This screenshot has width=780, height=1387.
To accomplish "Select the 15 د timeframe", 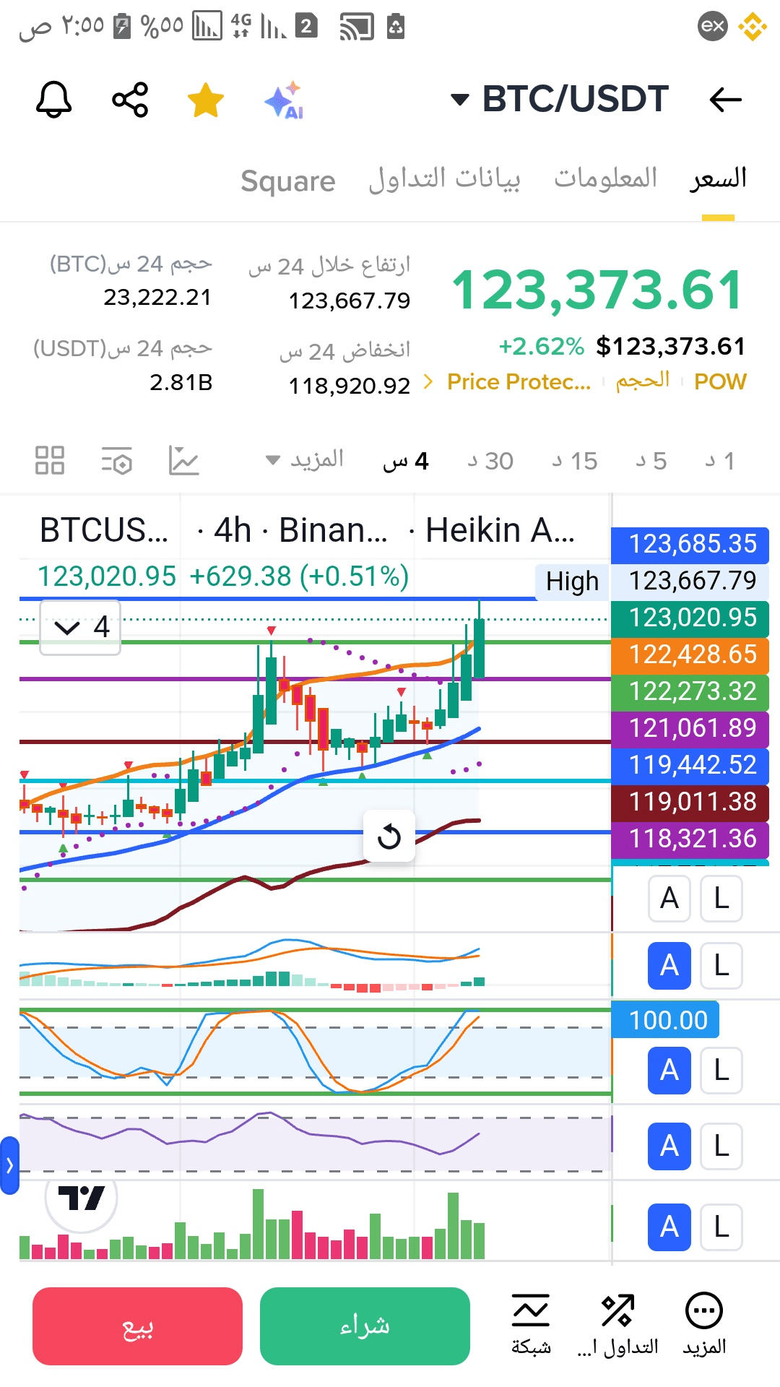I will [575, 461].
